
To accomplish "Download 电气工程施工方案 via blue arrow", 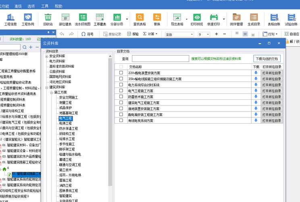I will 256,90.
